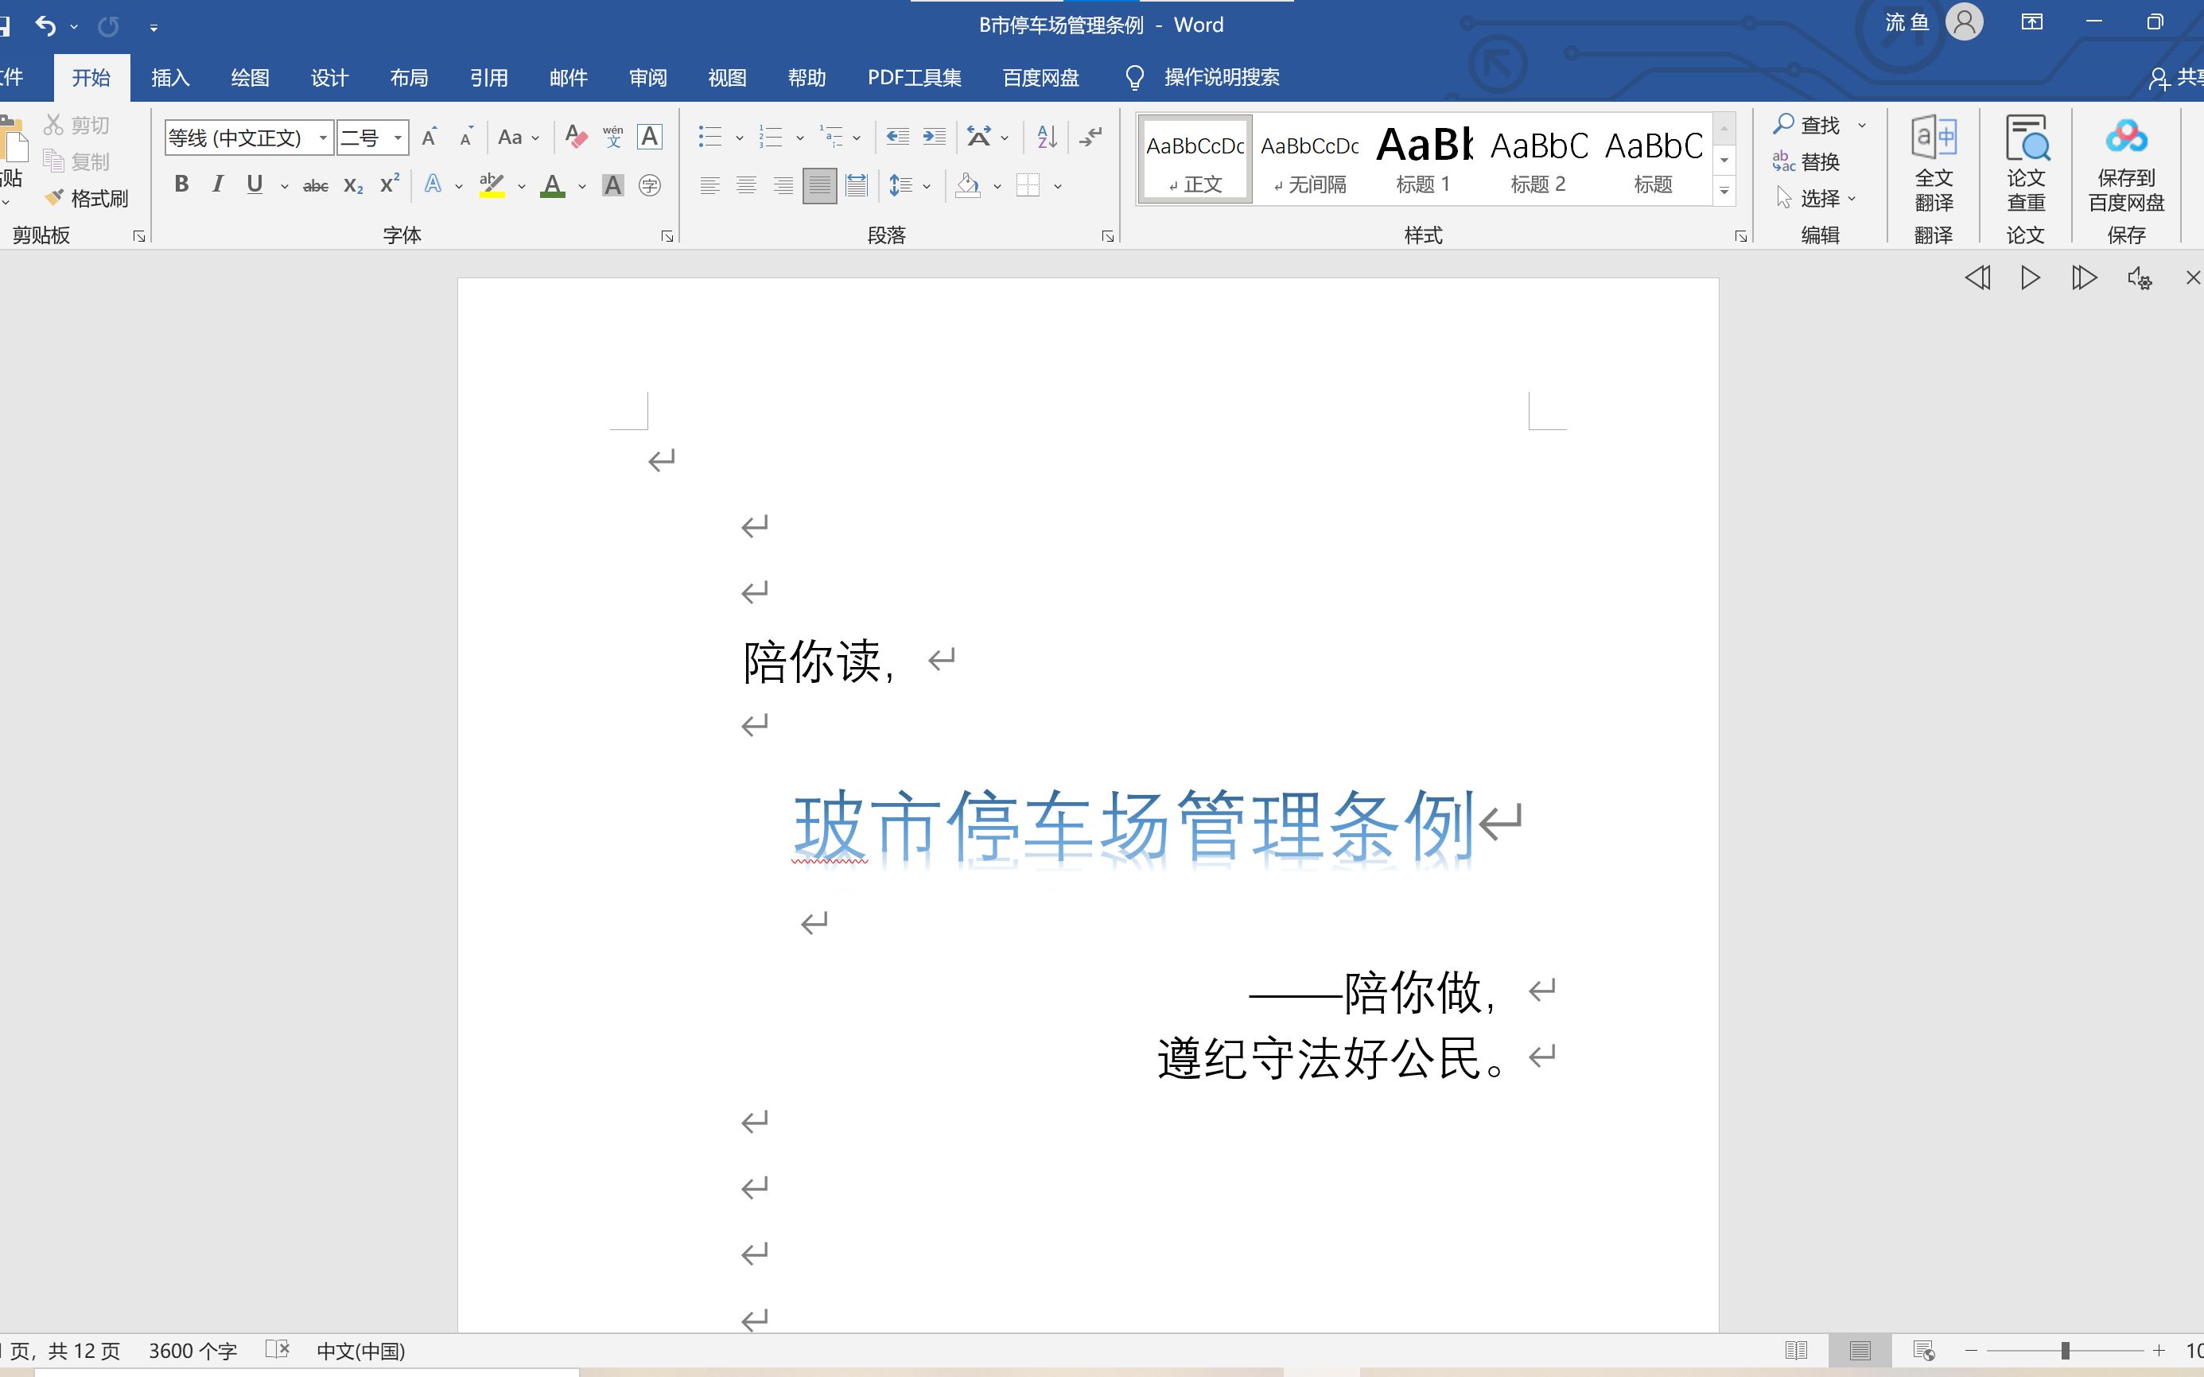This screenshot has height=1377, width=2204.
Task: Click the enclosed character icon
Action: click(x=650, y=186)
